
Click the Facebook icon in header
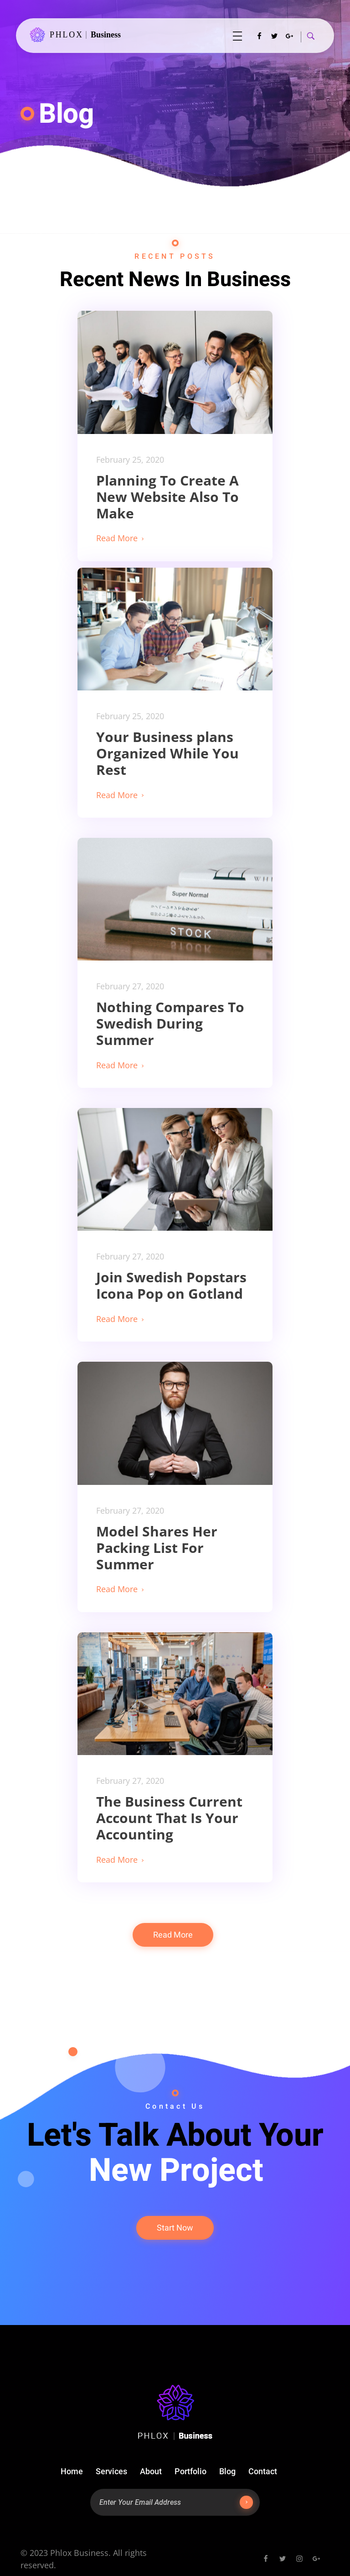259,36
